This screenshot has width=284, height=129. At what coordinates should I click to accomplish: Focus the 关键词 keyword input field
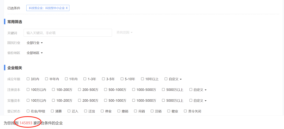[x=68, y=33]
